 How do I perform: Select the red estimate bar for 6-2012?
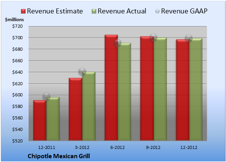click(111, 88)
